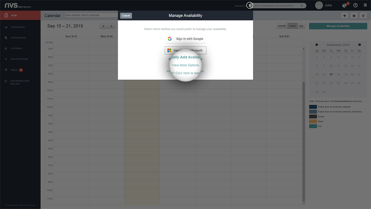Choose Sign in with Google
Screen dimensions: 371x209
pos(185,39)
